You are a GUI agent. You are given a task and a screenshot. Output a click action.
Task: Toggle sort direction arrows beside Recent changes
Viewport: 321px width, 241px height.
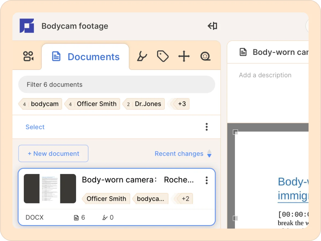coord(209,153)
